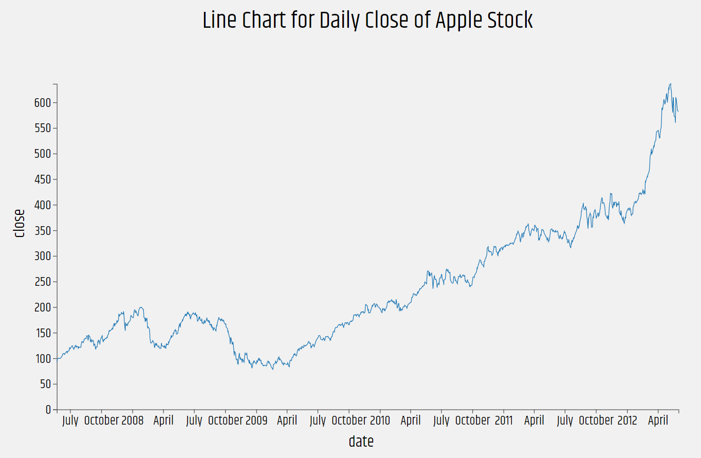Click the "date" x-axis title
This screenshot has width=701, height=458.
[361, 441]
